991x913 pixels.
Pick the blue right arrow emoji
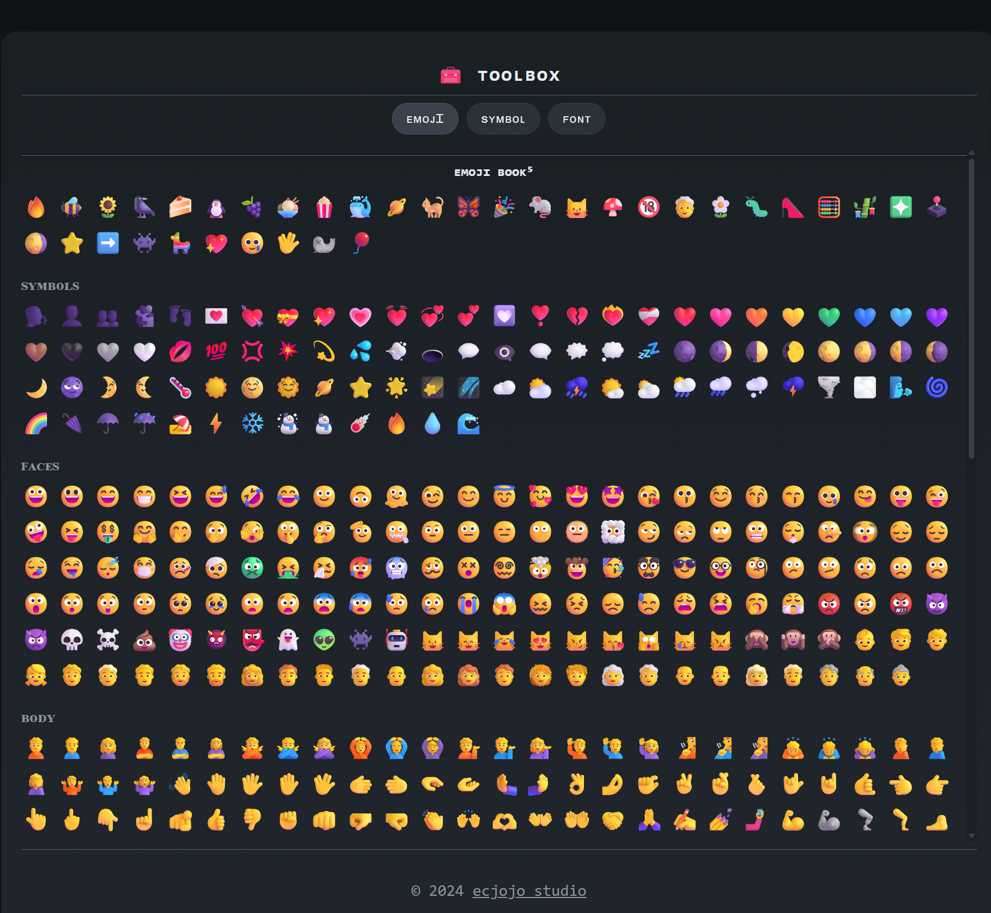click(108, 243)
